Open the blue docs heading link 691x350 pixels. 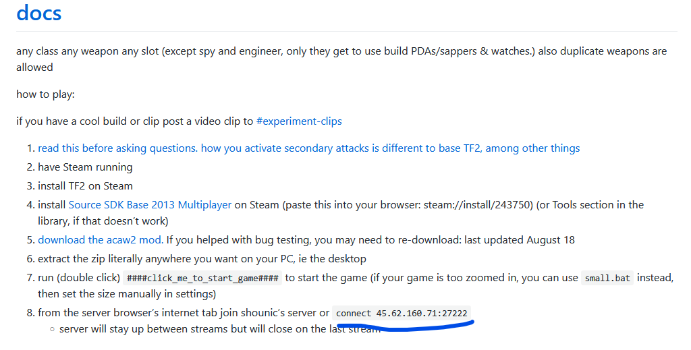38,13
